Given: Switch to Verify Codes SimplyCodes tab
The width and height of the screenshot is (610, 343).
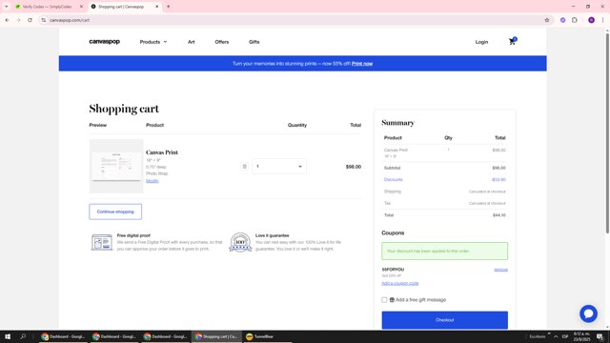Looking at the screenshot, I should [47, 7].
